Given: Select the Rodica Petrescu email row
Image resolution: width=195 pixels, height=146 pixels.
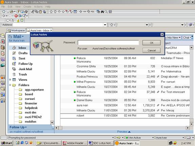Looking at the screenshot, I should [125, 77].
